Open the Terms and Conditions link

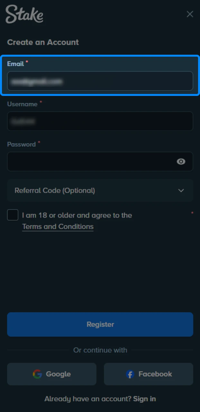click(x=58, y=226)
